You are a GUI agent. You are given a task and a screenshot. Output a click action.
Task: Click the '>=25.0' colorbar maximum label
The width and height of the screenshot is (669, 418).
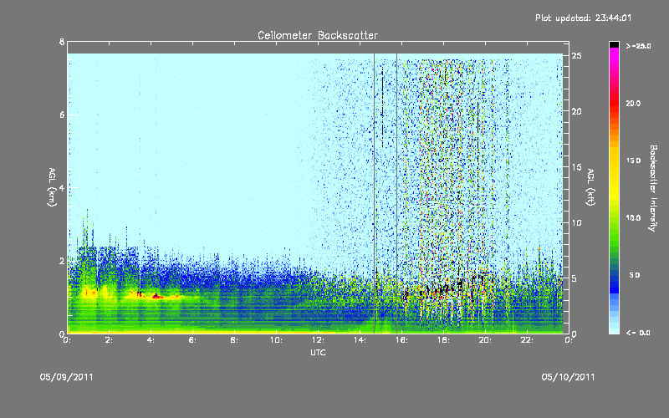click(639, 46)
